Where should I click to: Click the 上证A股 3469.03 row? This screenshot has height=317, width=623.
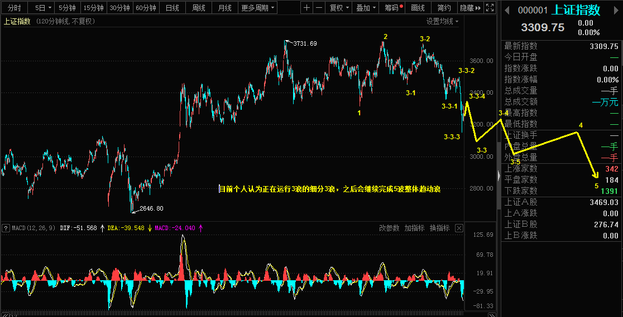tap(562, 202)
